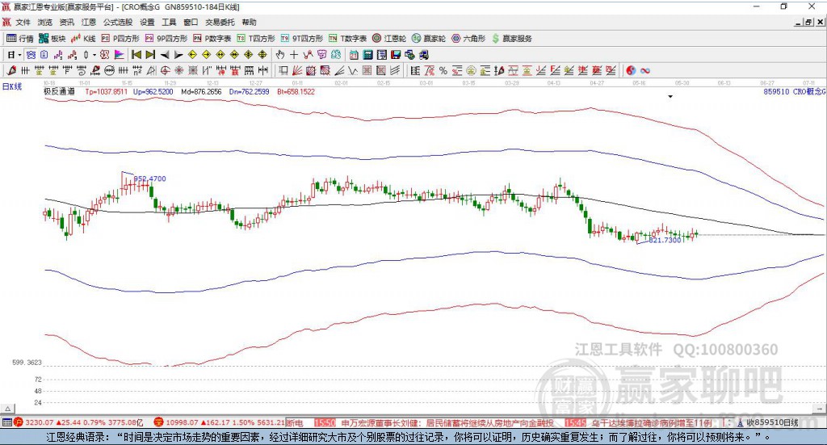Open the 9T四方形 tool
This screenshot has width=827, height=445.
[302, 39]
